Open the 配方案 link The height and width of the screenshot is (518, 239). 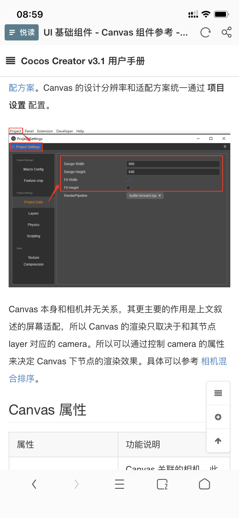(x=22, y=88)
